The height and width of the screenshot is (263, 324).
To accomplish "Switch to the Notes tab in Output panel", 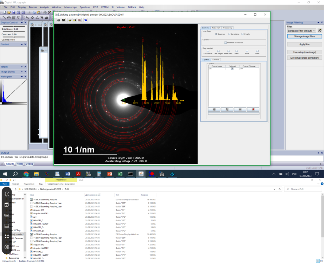I will pyautogui.click(x=20, y=164).
